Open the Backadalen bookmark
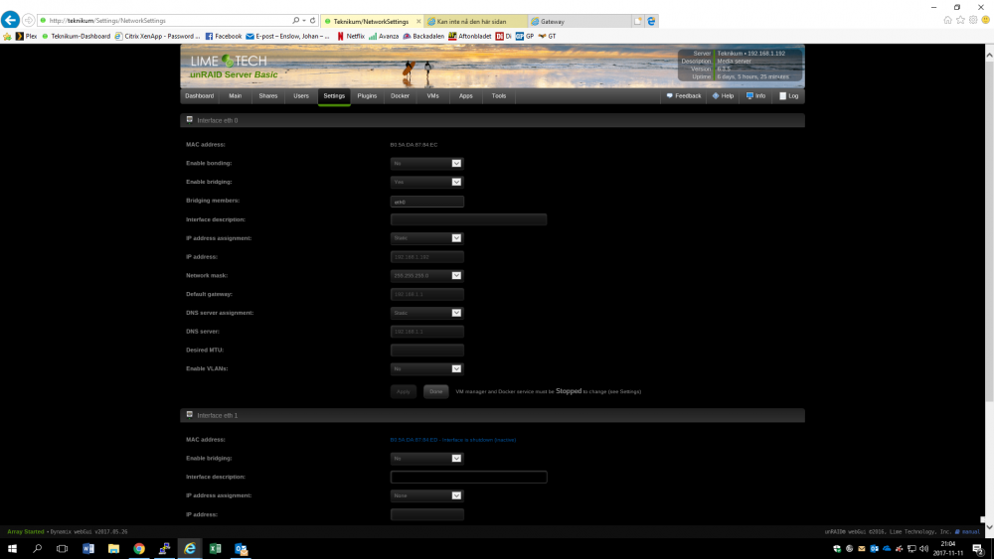994x559 pixels. [423, 36]
